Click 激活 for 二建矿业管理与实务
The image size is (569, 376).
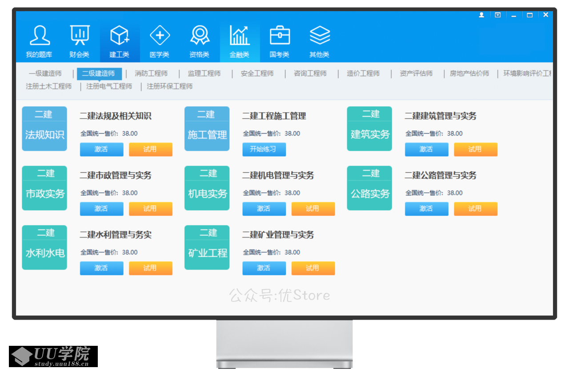[264, 269]
